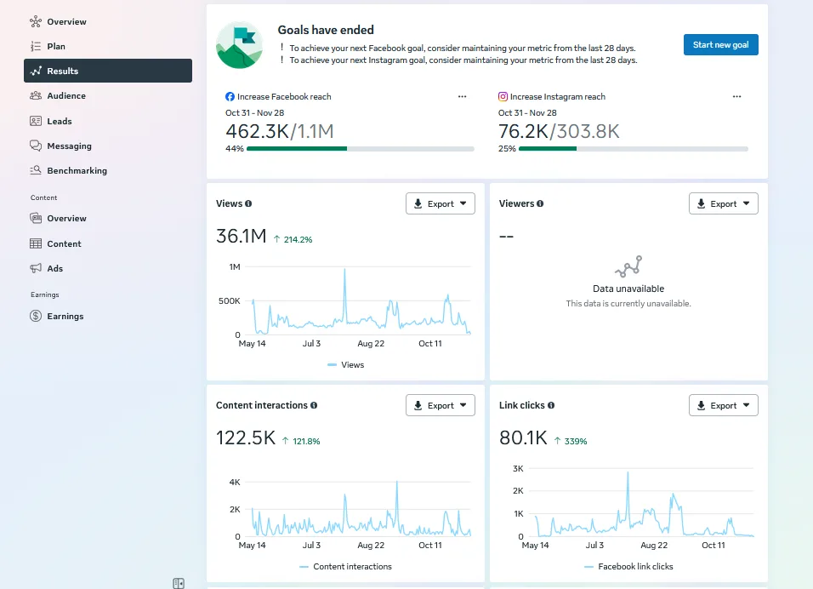Click the Audience people icon
Viewport: 813px width, 589px height.
36,96
